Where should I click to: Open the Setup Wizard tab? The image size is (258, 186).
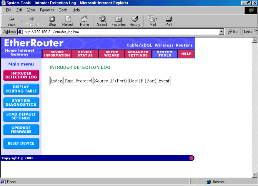pyautogui.click(x=112, y=54)
